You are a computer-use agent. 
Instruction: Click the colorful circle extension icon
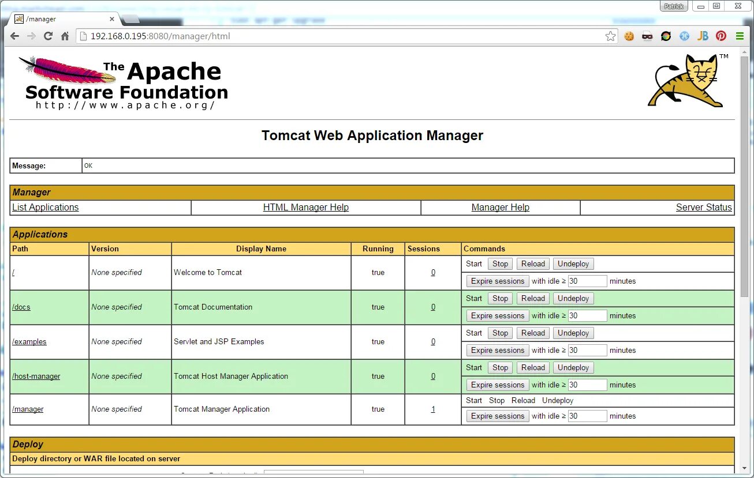(x=666, y=36)
